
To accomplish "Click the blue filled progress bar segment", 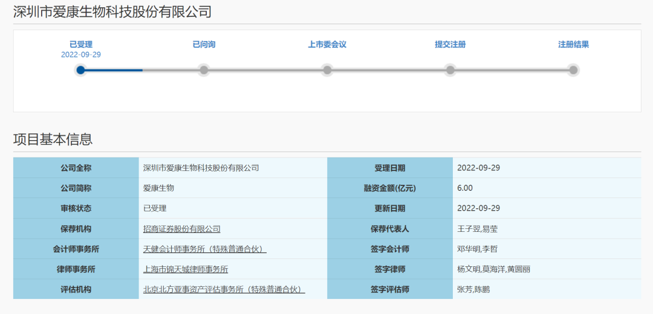I will [114, 70].
